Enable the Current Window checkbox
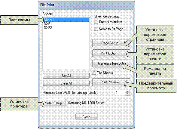This screenshot has height=130, width=177. click(96, 22)
